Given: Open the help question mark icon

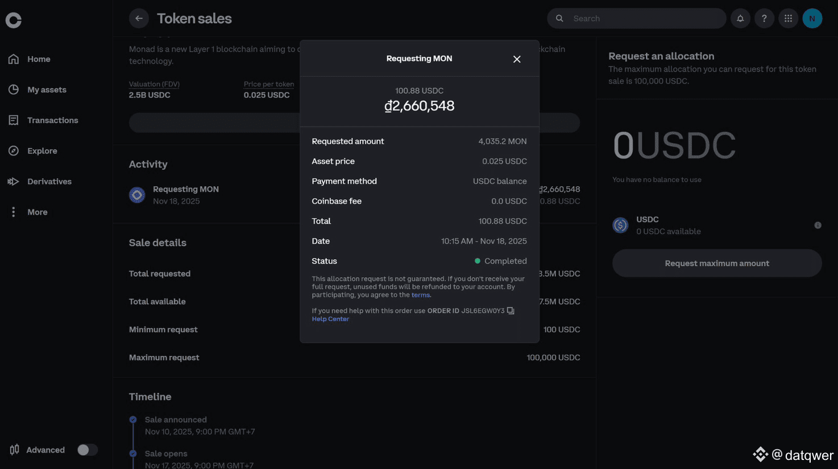Looking at the screenshot, I should 764,18.
